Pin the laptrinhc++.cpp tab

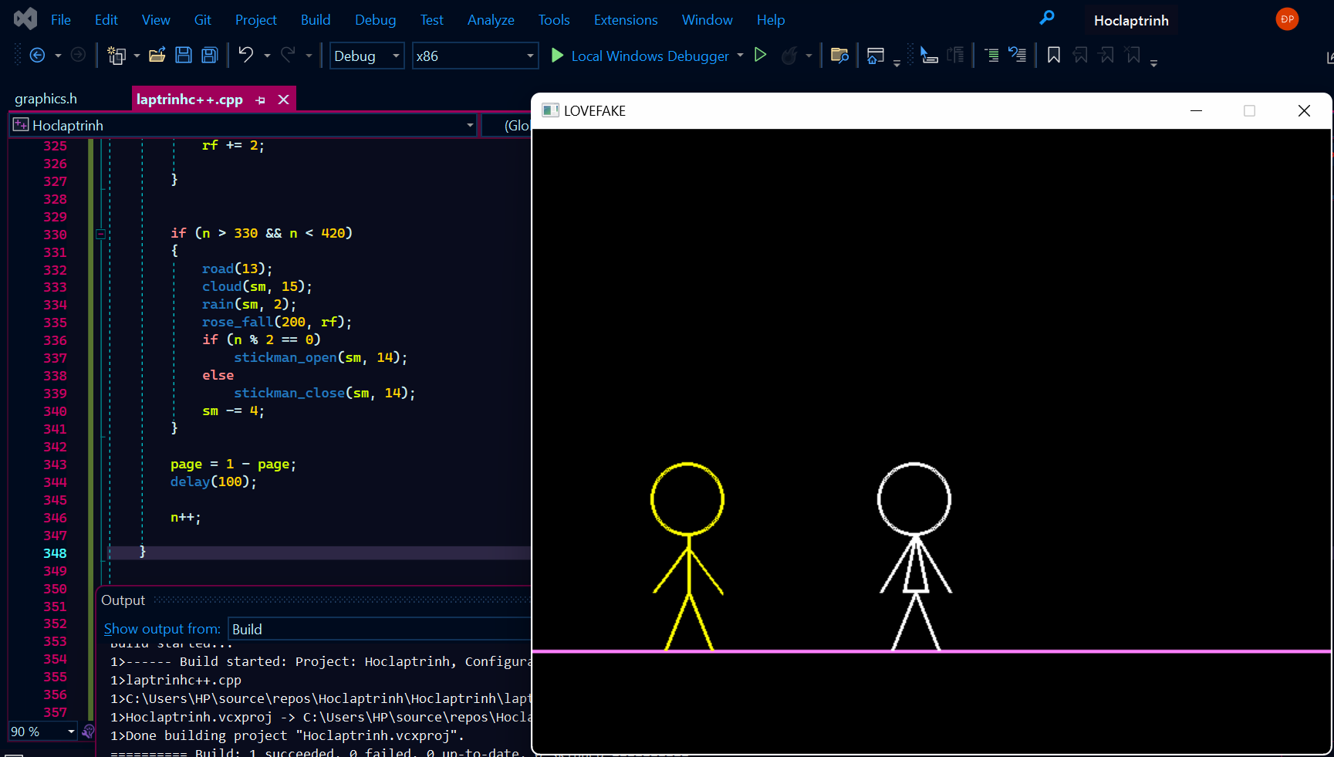point(260,99)
